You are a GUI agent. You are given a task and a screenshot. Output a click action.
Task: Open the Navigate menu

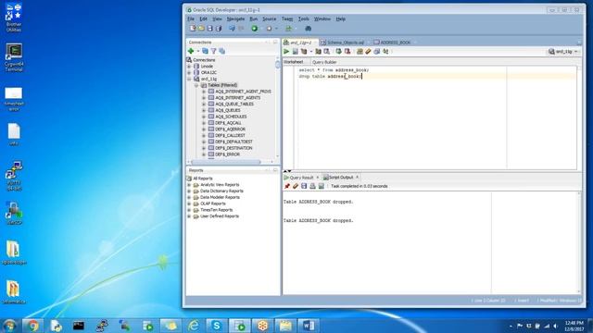click(x=235, y=18)
